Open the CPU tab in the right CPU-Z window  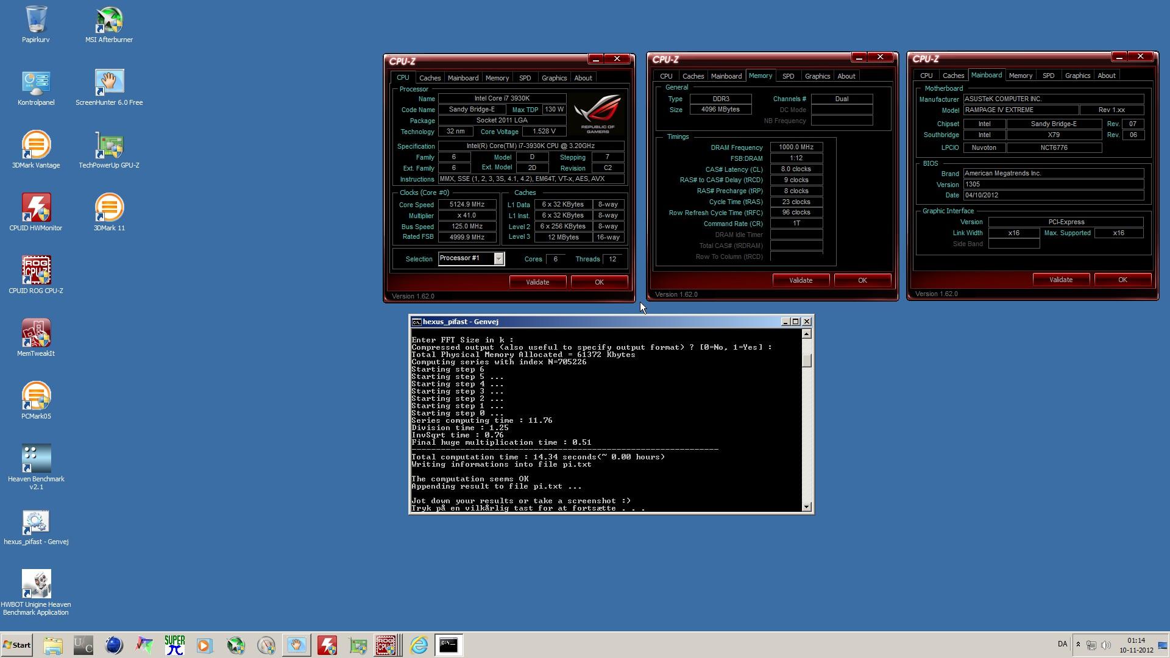(x=926, y=76)
